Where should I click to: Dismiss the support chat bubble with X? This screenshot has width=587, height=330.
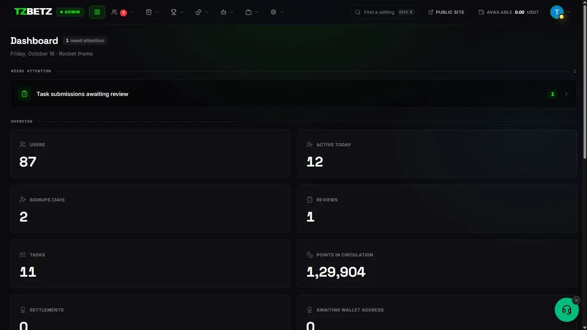576,300
